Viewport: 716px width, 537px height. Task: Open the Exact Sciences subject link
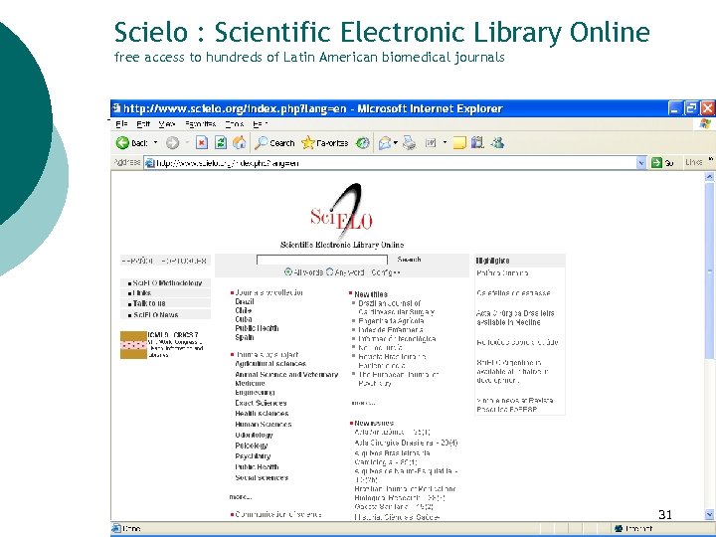pos(261,403)
